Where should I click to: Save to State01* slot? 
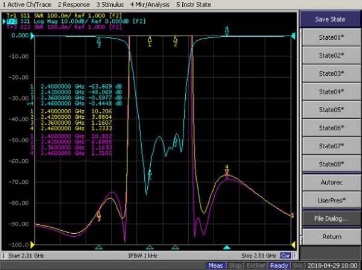(x=331, y=37)
